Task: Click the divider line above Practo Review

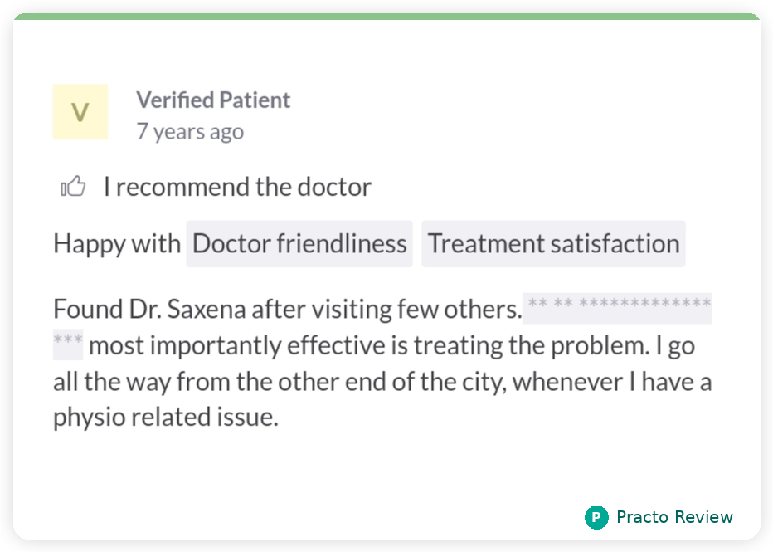Action: (386, 496)
